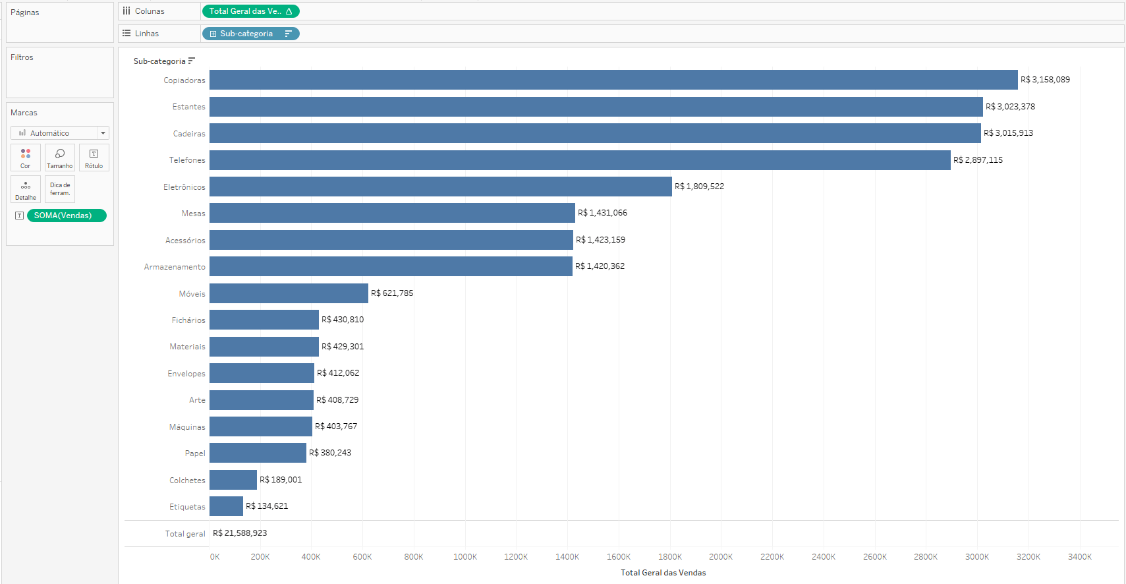Click the text label icon beside SOMA(Vendas)
This screenshot has width=1126, height=584.
19,216
